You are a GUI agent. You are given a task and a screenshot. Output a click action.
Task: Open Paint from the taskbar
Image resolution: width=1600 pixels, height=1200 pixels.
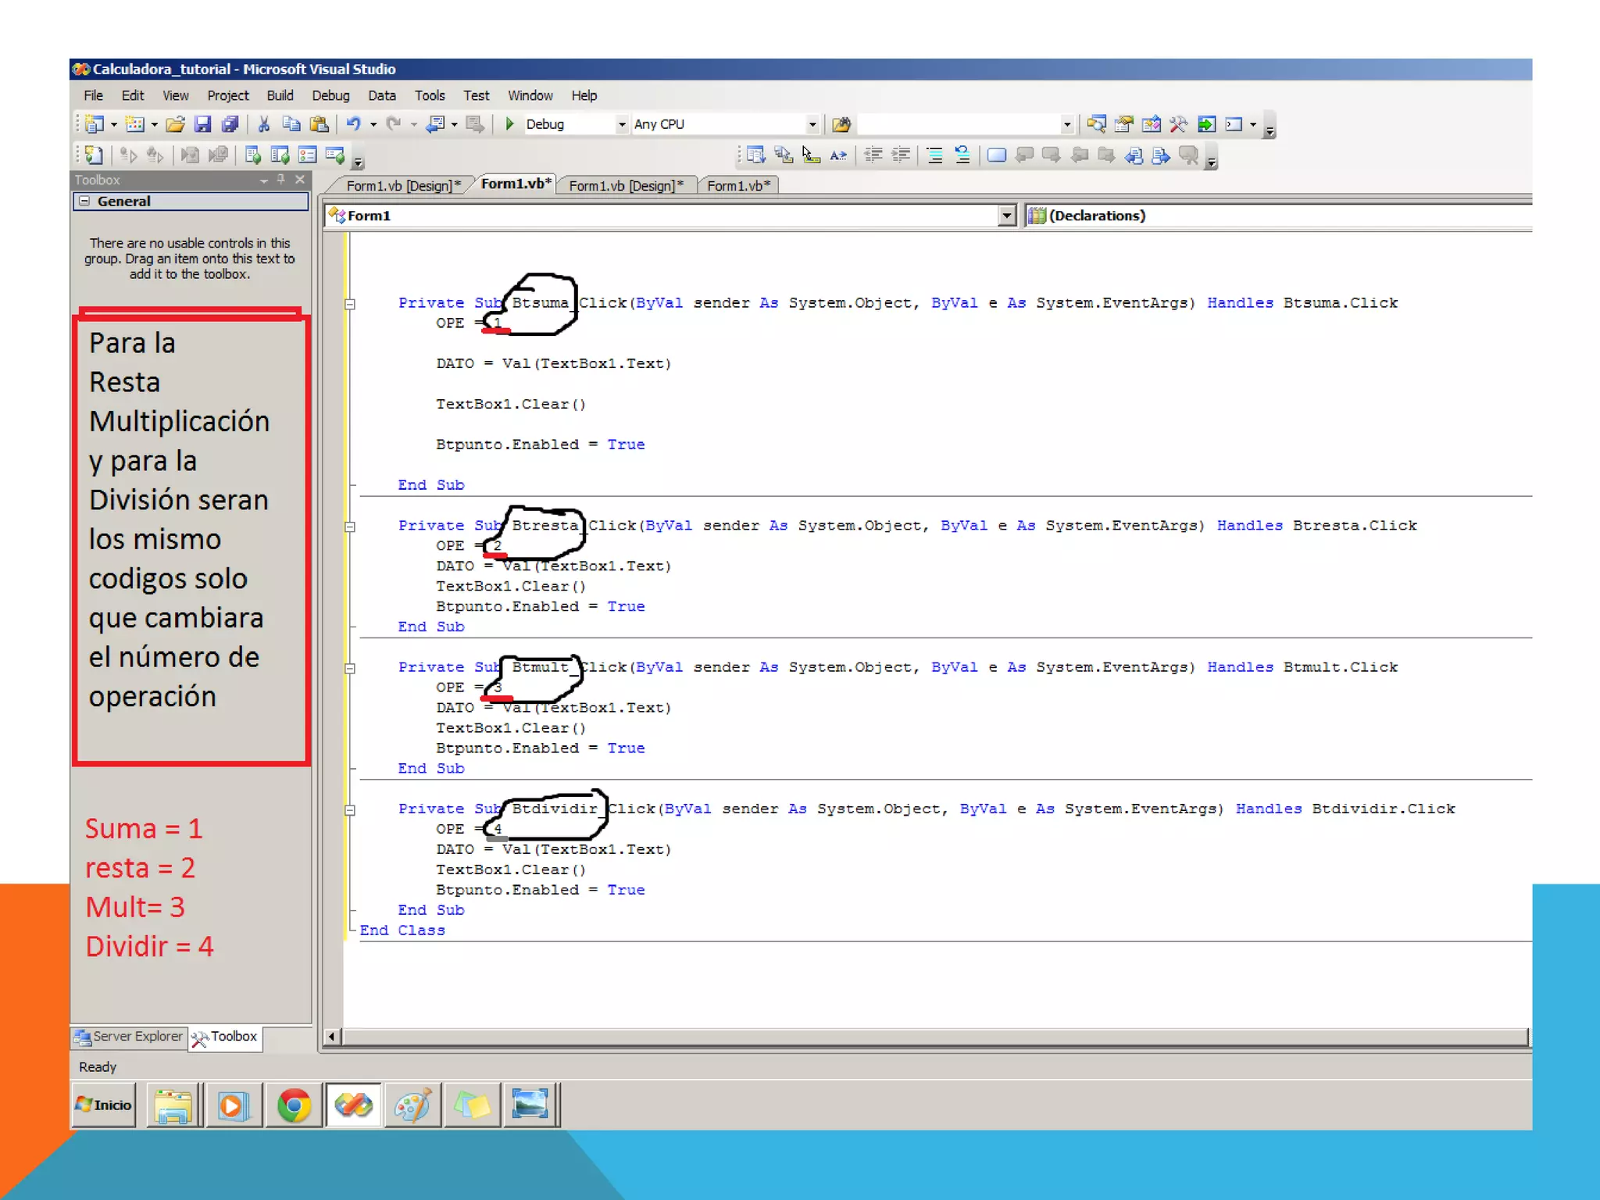click(412, 1105)
